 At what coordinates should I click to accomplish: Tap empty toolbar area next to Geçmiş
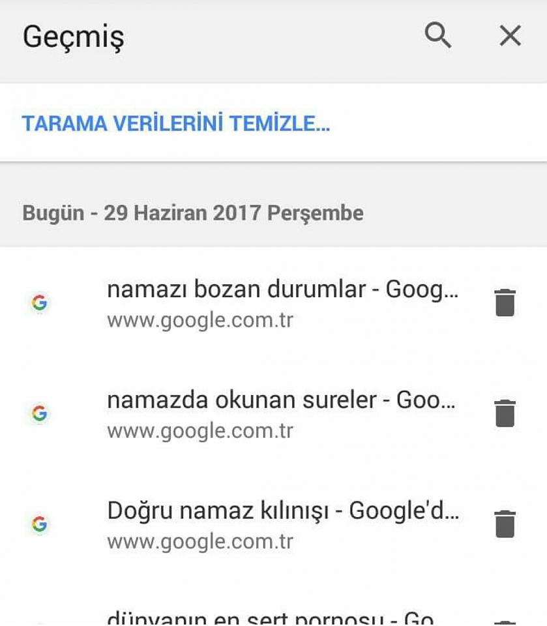pos(271,36)
